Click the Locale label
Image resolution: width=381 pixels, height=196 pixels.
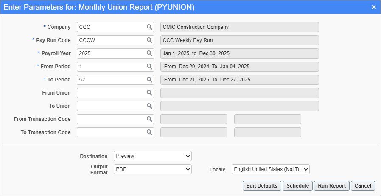pyautogui.click(x=217, y=170)
